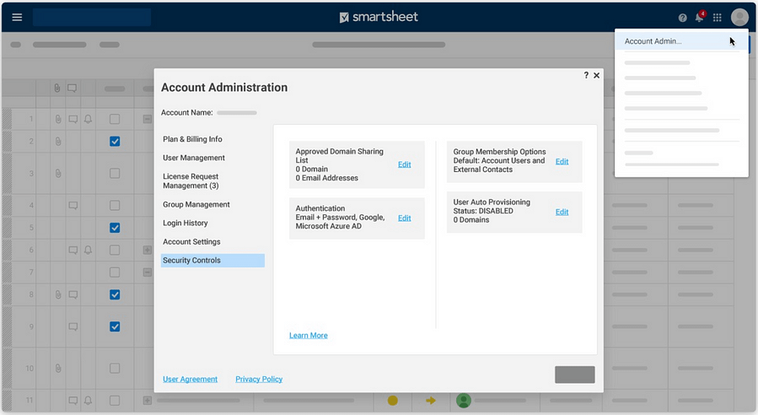Open the Privacy Policy link
The height and width of the screenshot is (415, 758).
[259, 380]
